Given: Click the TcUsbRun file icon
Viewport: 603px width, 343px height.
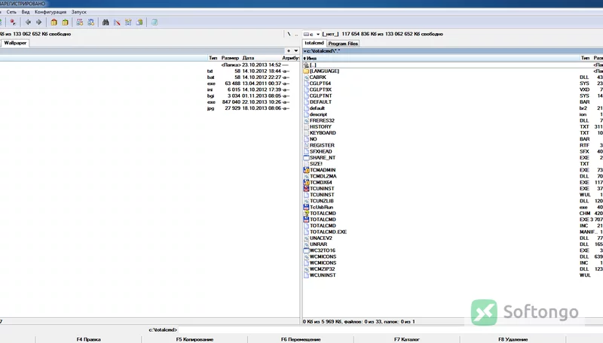Looking at the screenshot, I should tap(306, 207).
